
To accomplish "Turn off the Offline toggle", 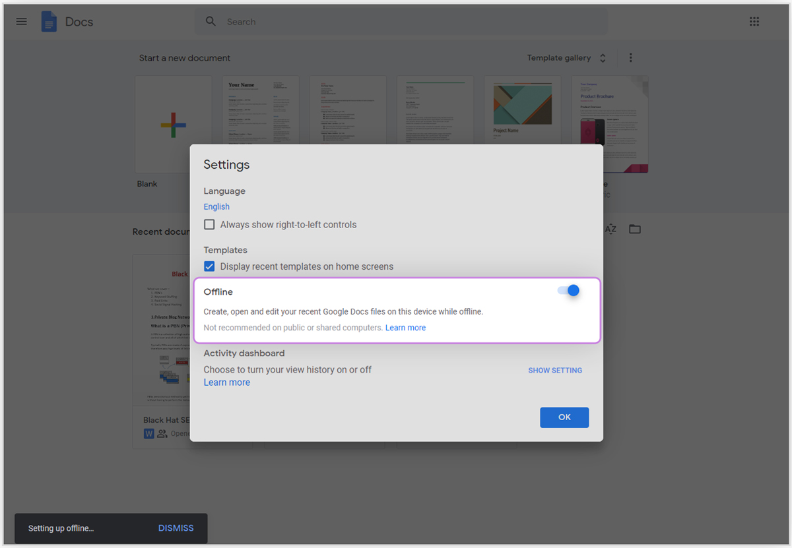I will pos(569,291).
